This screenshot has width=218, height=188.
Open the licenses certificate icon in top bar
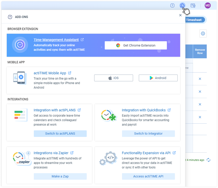(193, 6)
